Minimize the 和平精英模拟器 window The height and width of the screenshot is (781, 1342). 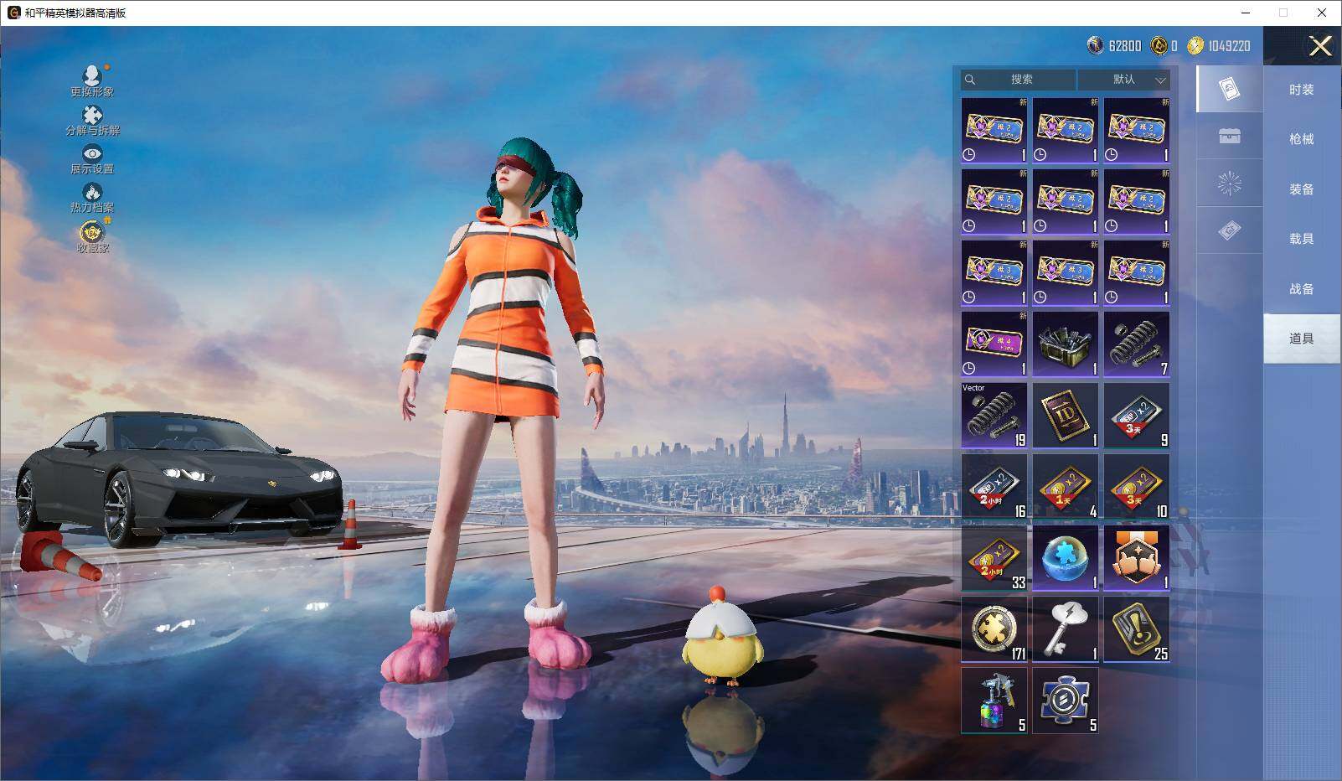pyautogui.click(x=1245, y=13)
